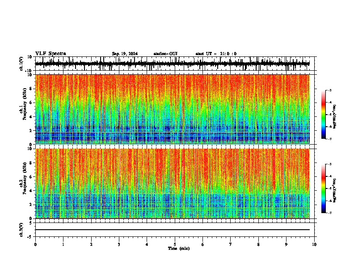Click the ch.1 color scale bar
354x274 pixels.
click(324, 115)
